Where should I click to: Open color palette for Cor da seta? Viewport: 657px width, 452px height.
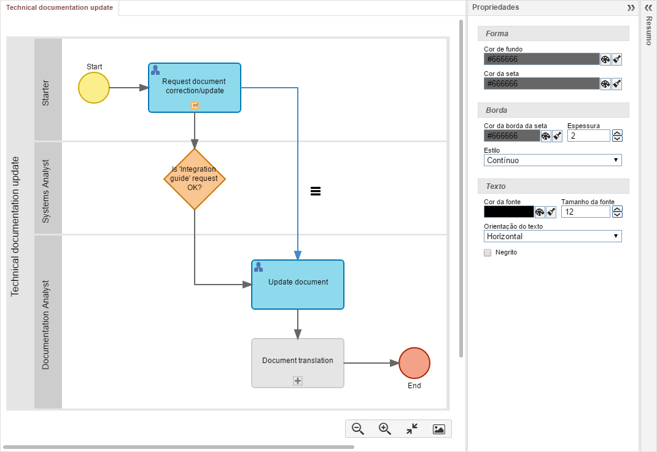click(605, 84)
